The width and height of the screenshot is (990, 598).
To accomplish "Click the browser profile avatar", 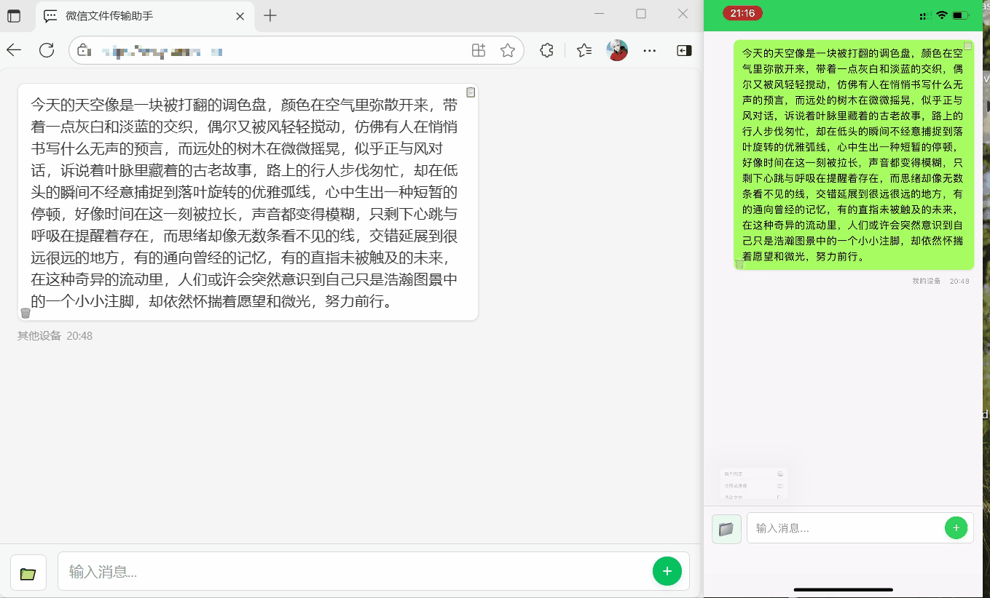I will [617, 50].
